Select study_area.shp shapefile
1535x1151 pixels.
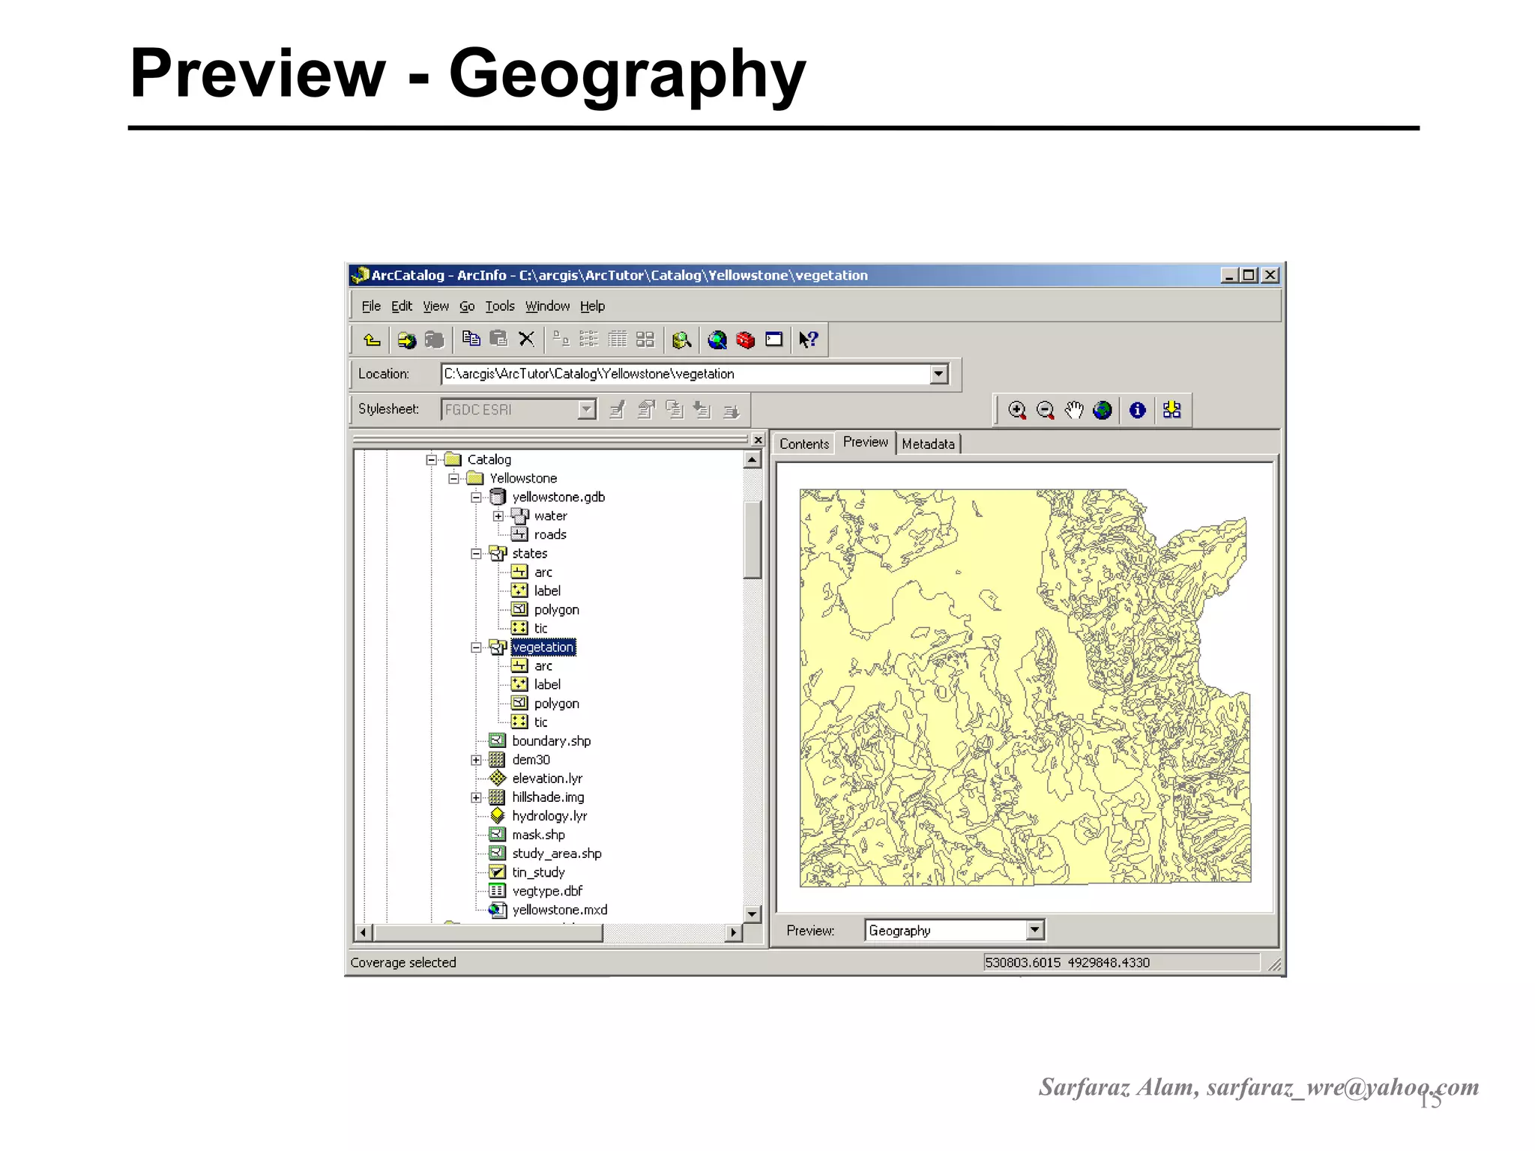click(557, 854)
